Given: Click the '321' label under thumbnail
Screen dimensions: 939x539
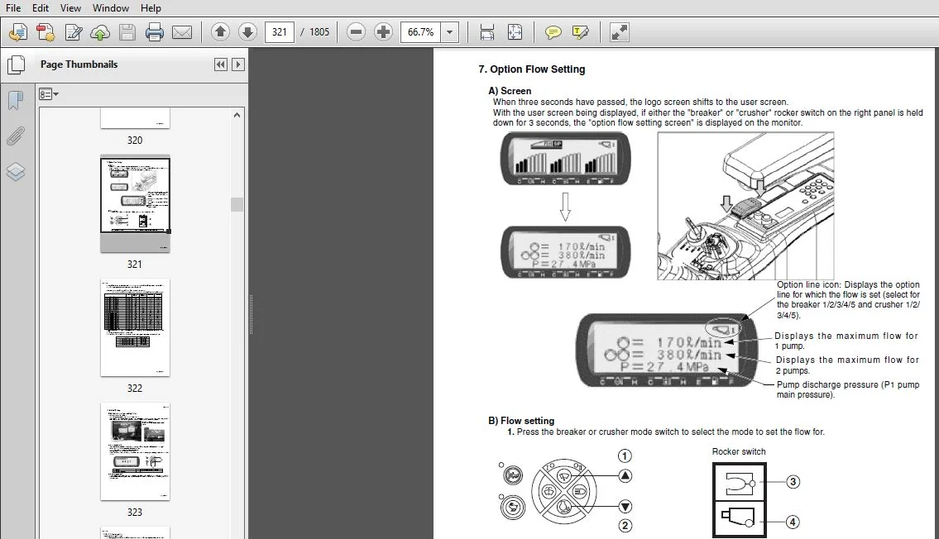Looking at the screenshot, I should point(135,264).
